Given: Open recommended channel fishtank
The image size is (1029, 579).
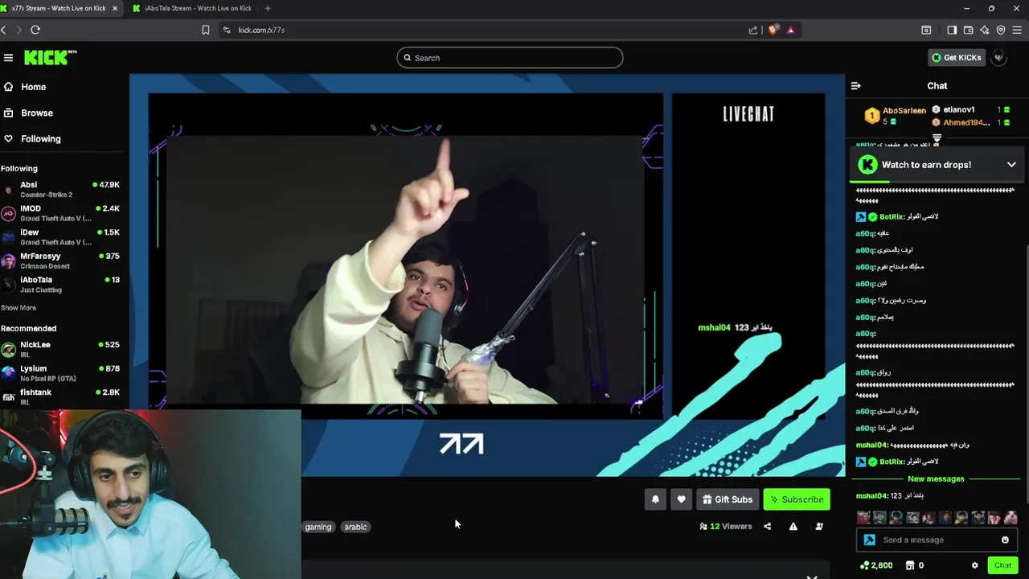Looking at the screenshot, I should point(61,396).
